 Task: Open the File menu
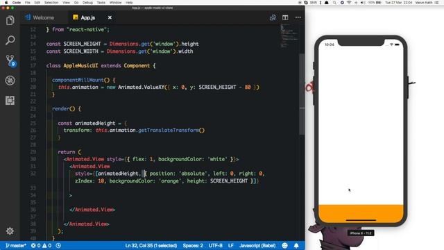28,3
